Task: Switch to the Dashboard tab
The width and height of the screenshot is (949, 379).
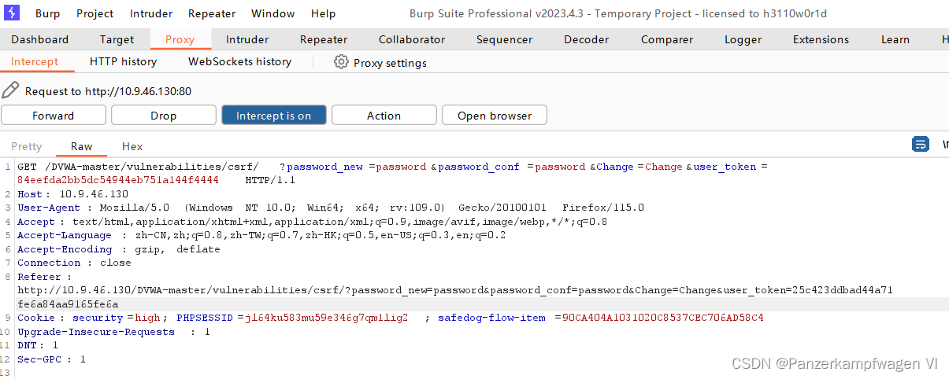Action: (x=39, y=39)
